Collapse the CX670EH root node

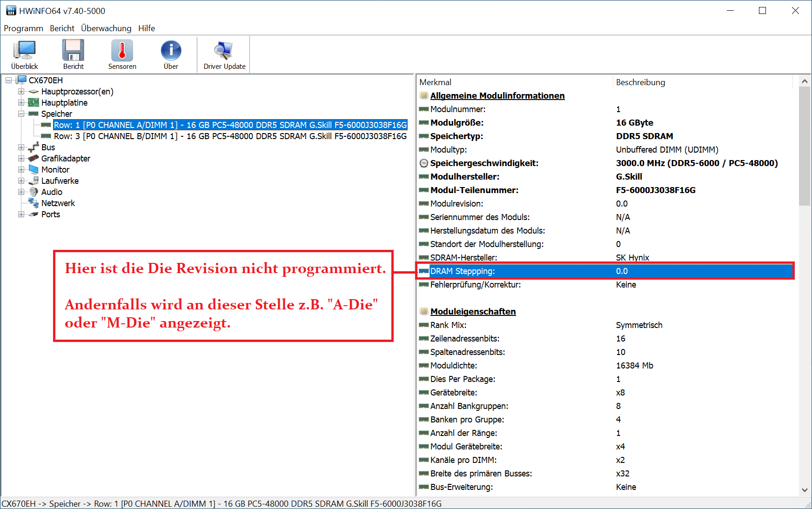pyautogui.click(x=9, y=80)
